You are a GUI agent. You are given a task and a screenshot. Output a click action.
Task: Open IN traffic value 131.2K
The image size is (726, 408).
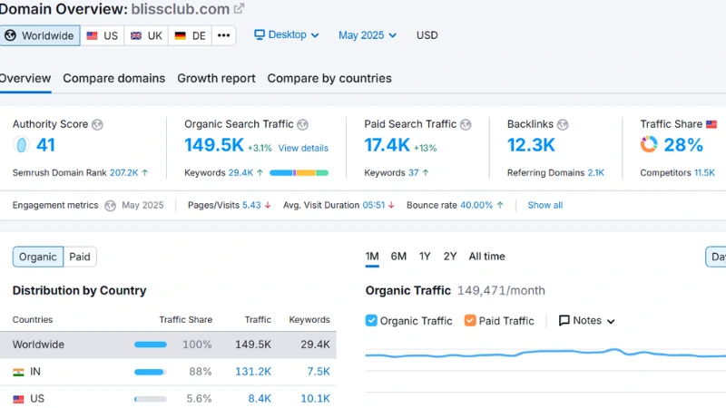[253, 372]
